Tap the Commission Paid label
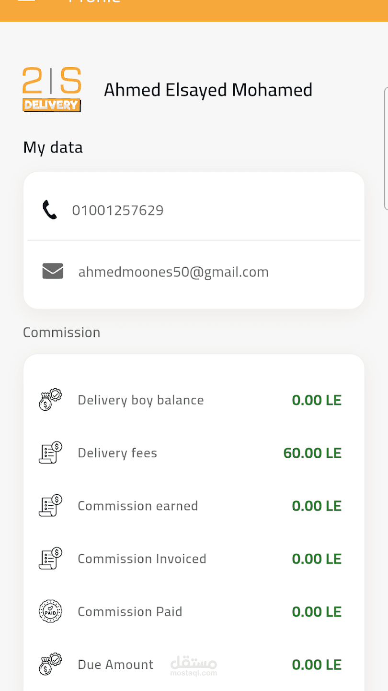Viewport: 388px width, 691px height. (130, 611)
